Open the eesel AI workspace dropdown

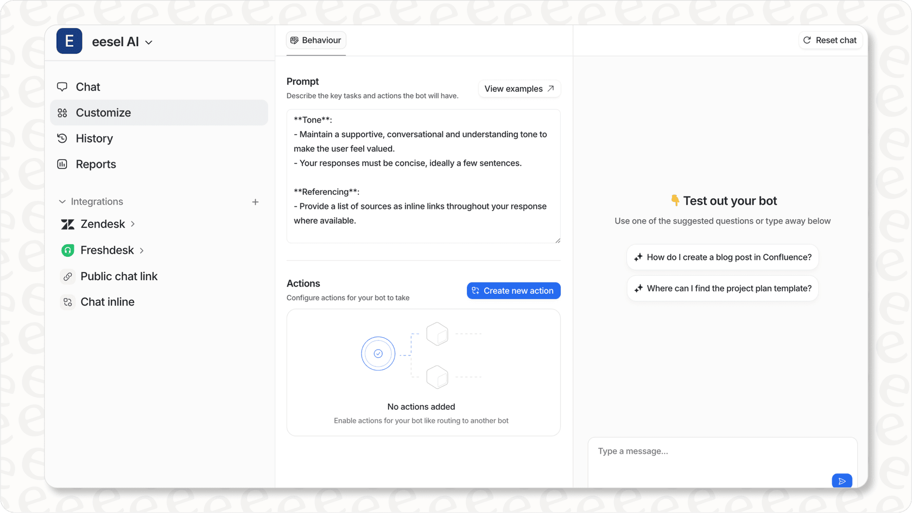122,42
